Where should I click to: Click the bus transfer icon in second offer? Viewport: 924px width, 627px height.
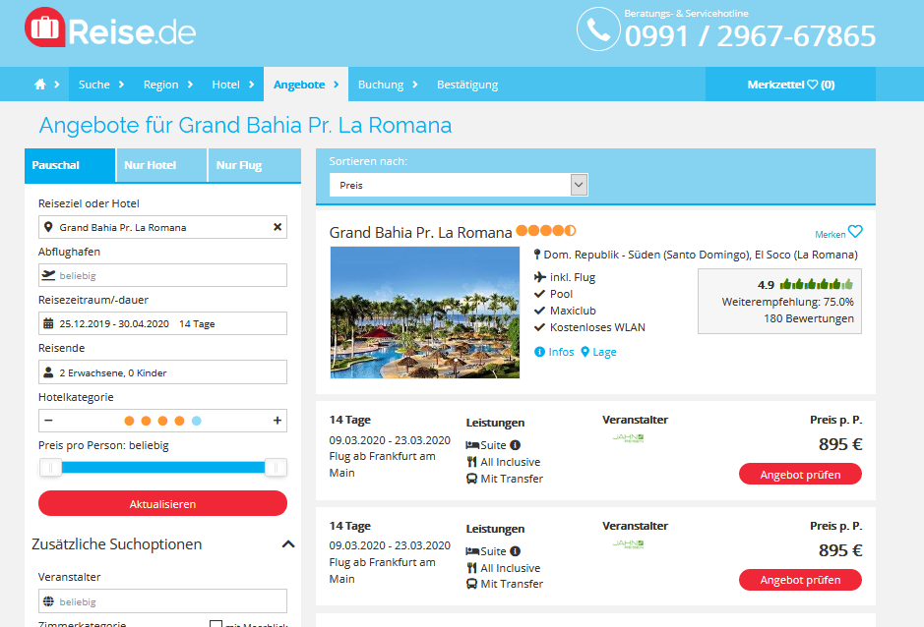(471, 584)
